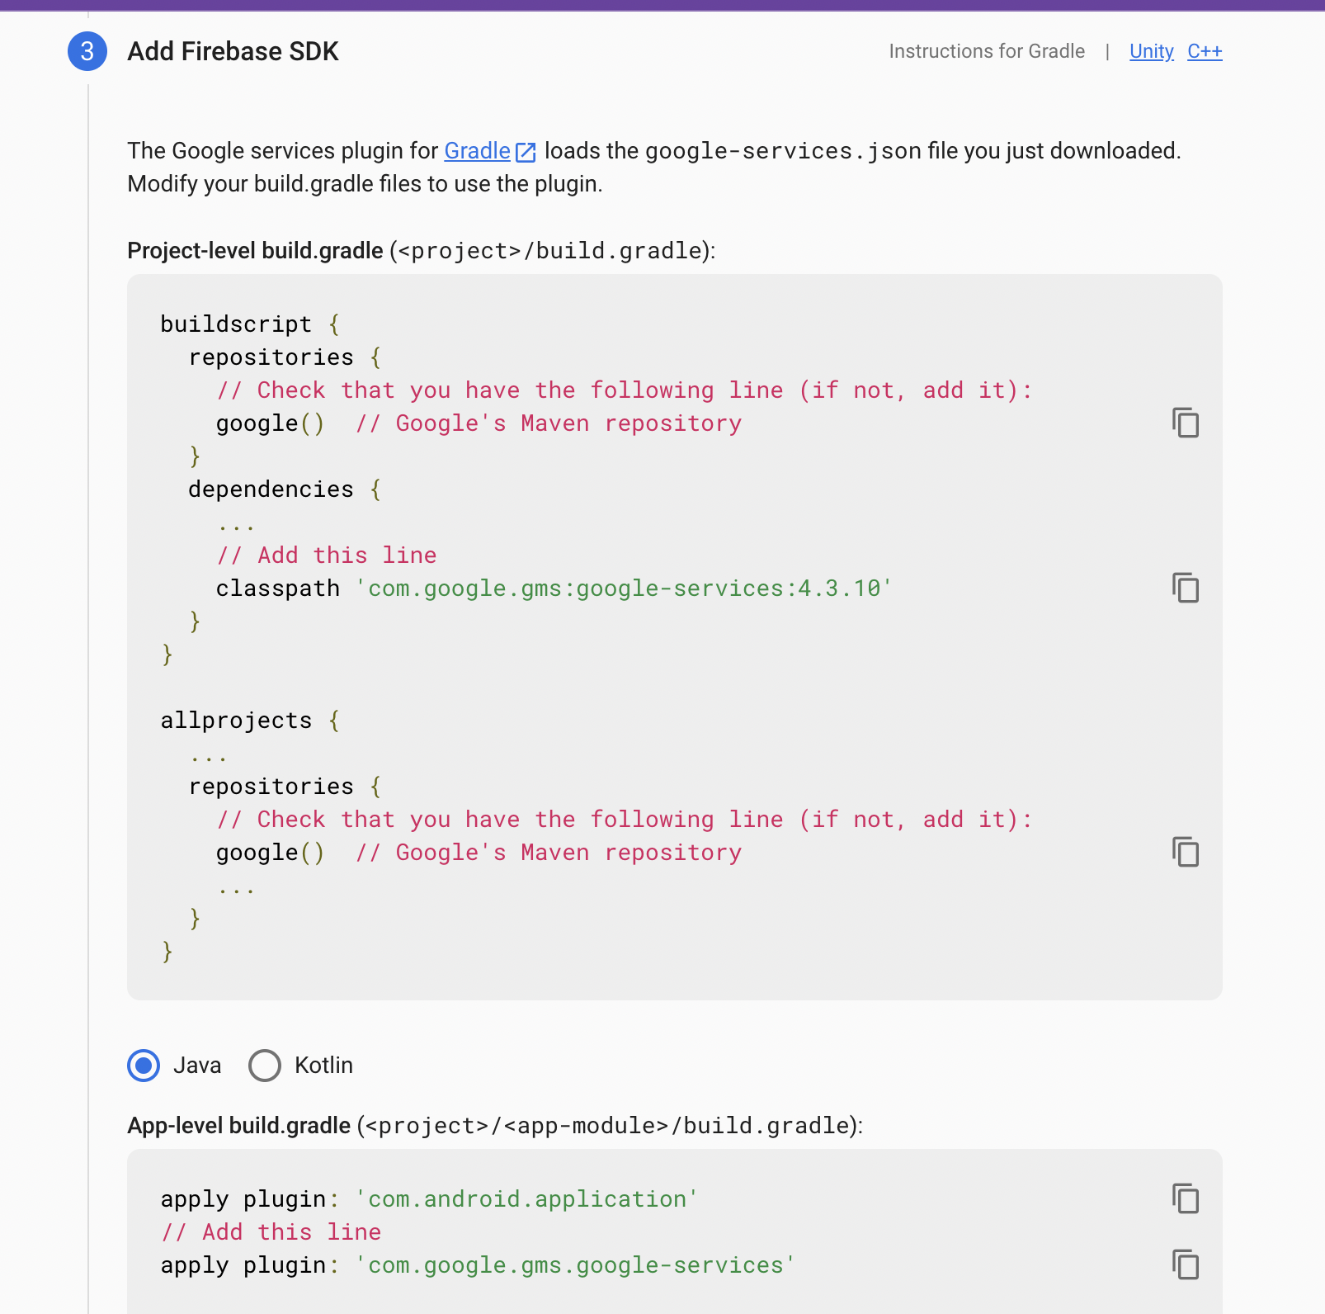Viewport: 1325px width, 1314px height.
Task: Click the 'Instructions for Gradle' label
Action: (987, 51)
